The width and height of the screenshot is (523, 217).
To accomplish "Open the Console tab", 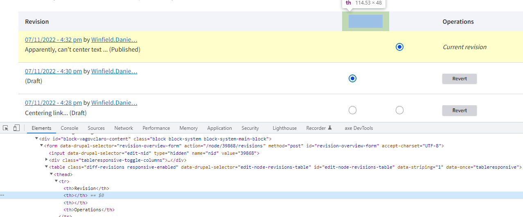I will pyautogui.click(x=70, y=128).
